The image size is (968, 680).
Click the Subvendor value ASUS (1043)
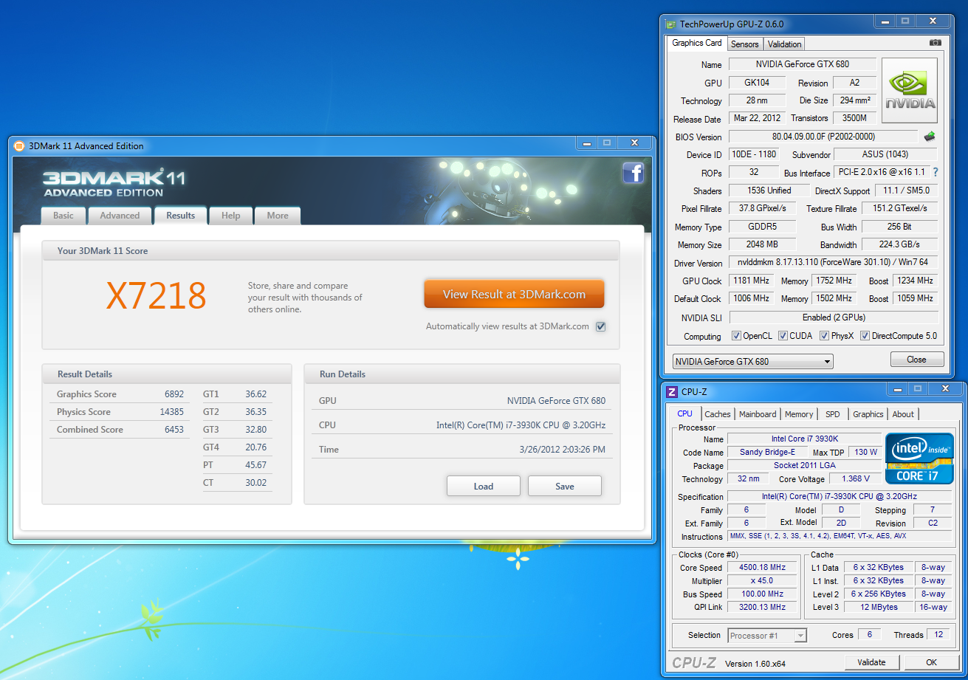[885, 154]
